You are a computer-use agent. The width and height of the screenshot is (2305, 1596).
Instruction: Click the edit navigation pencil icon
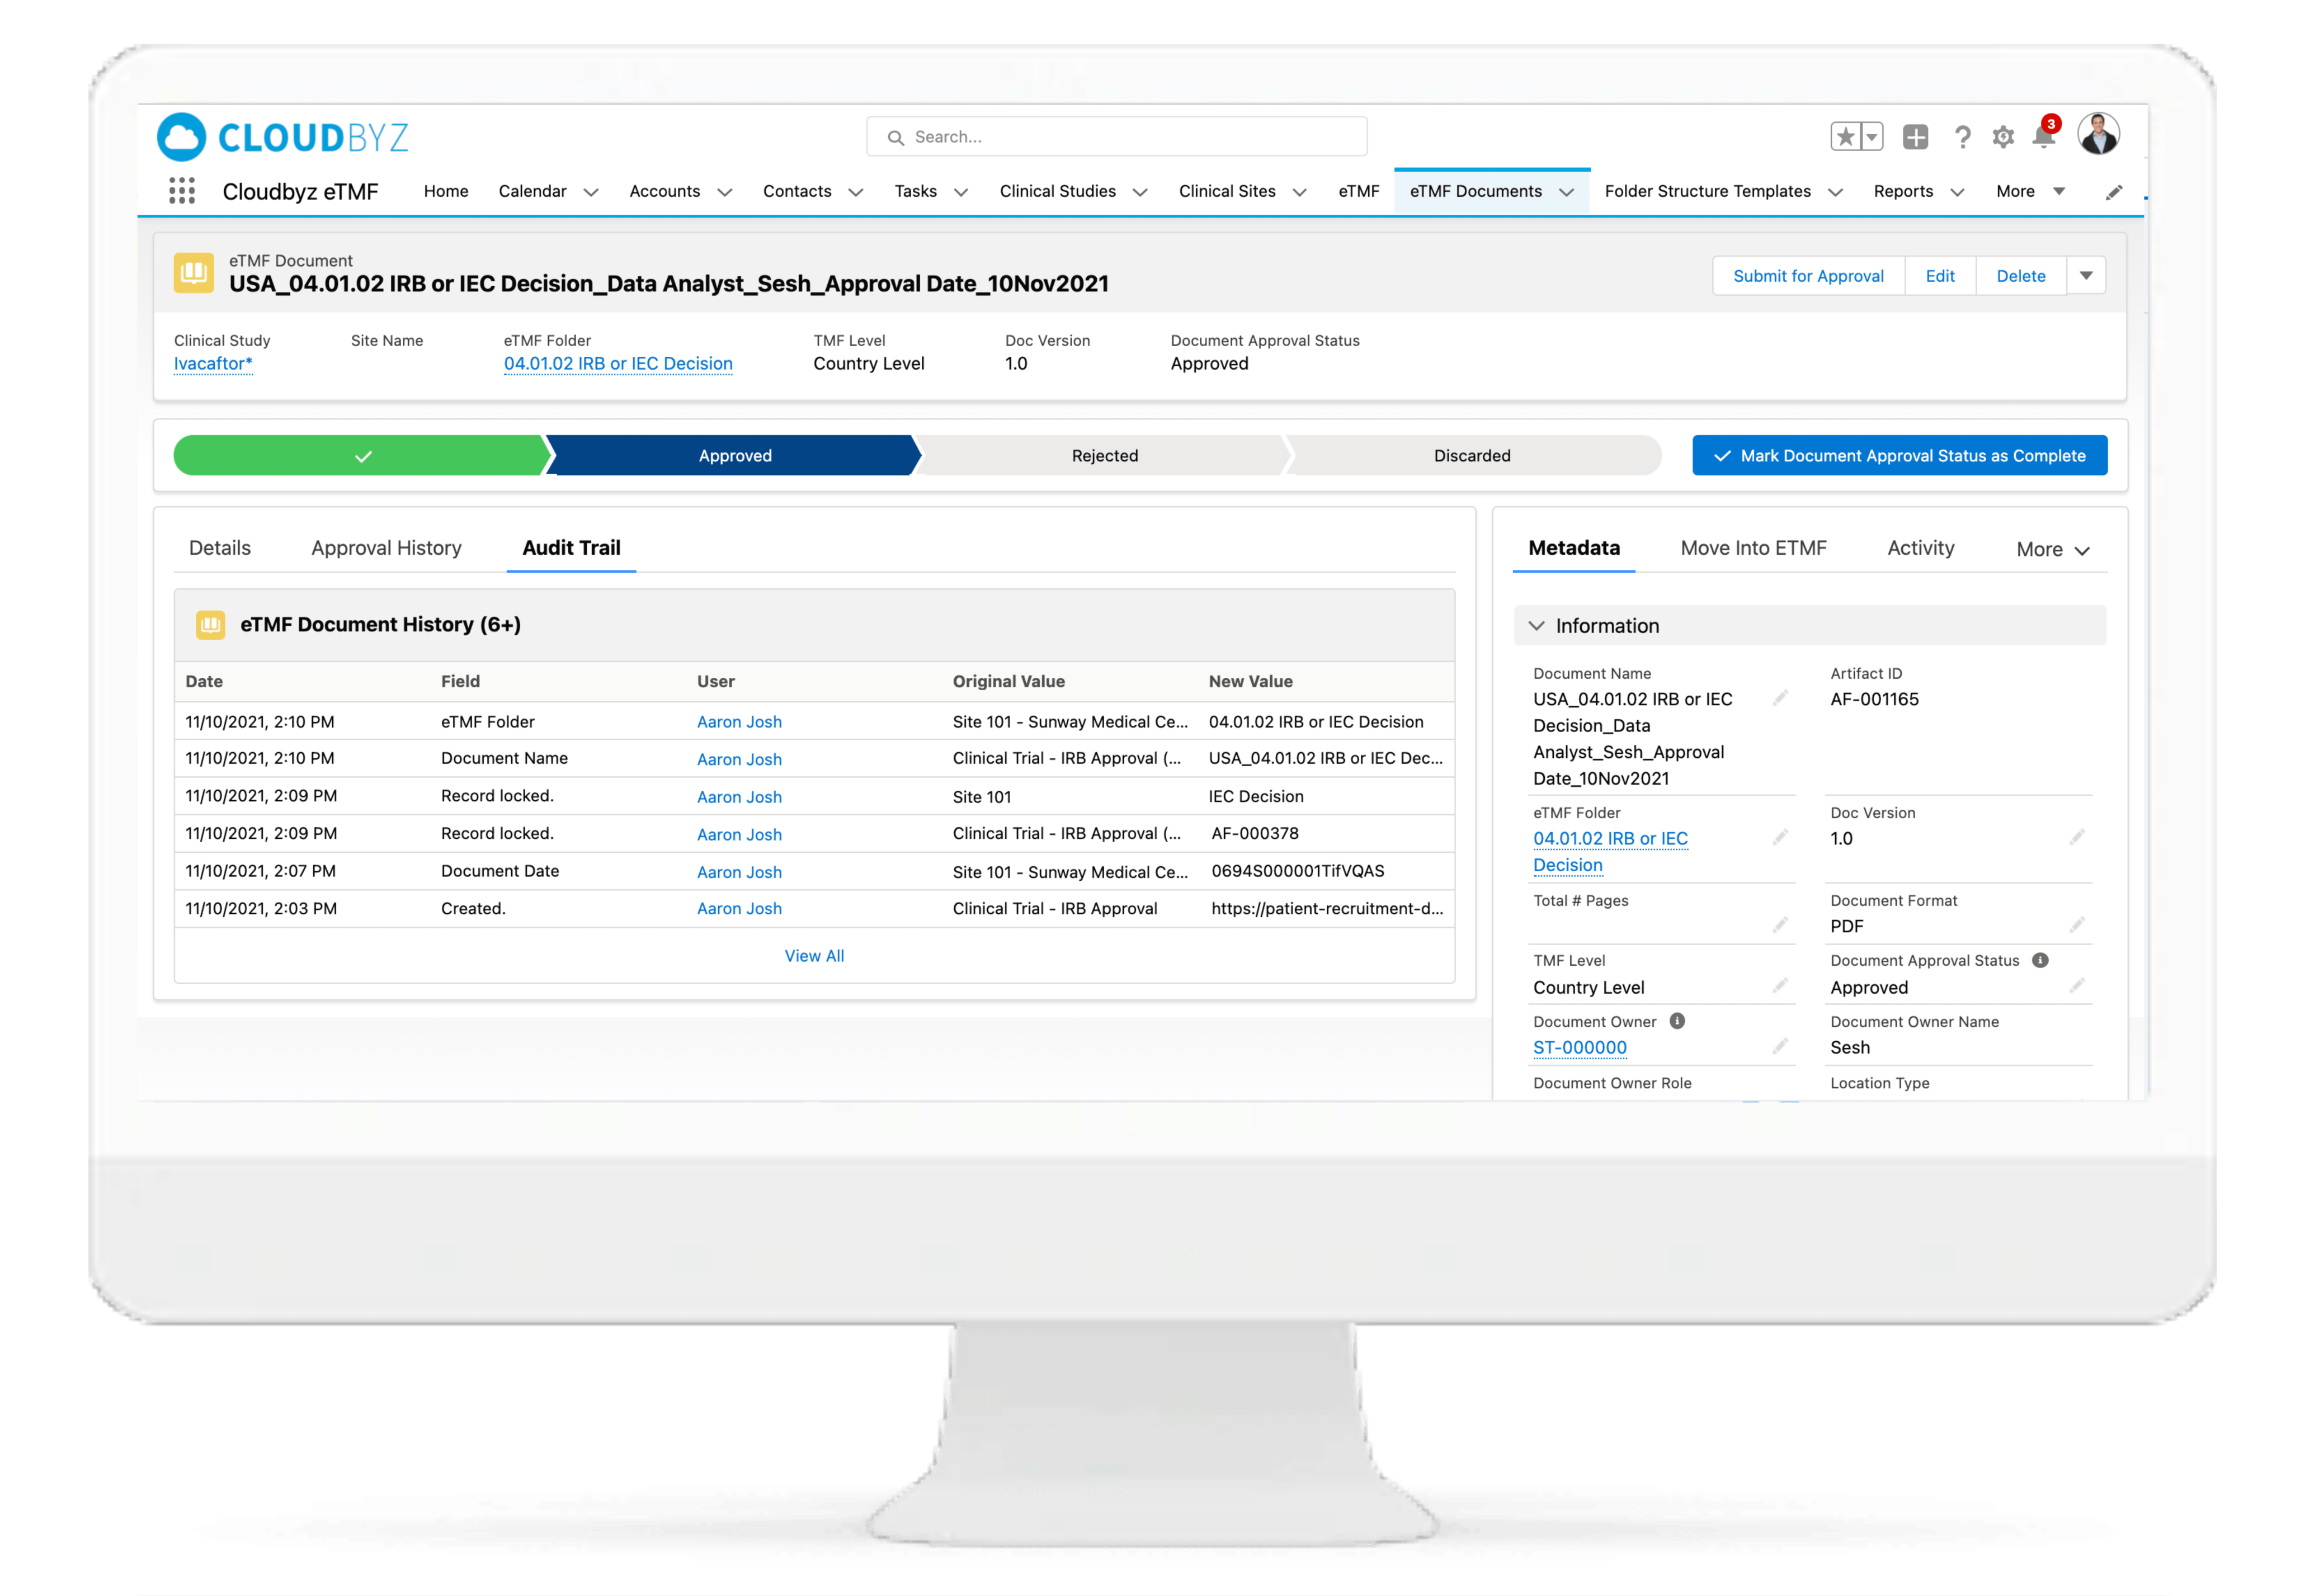click(x=2114, y=192)
